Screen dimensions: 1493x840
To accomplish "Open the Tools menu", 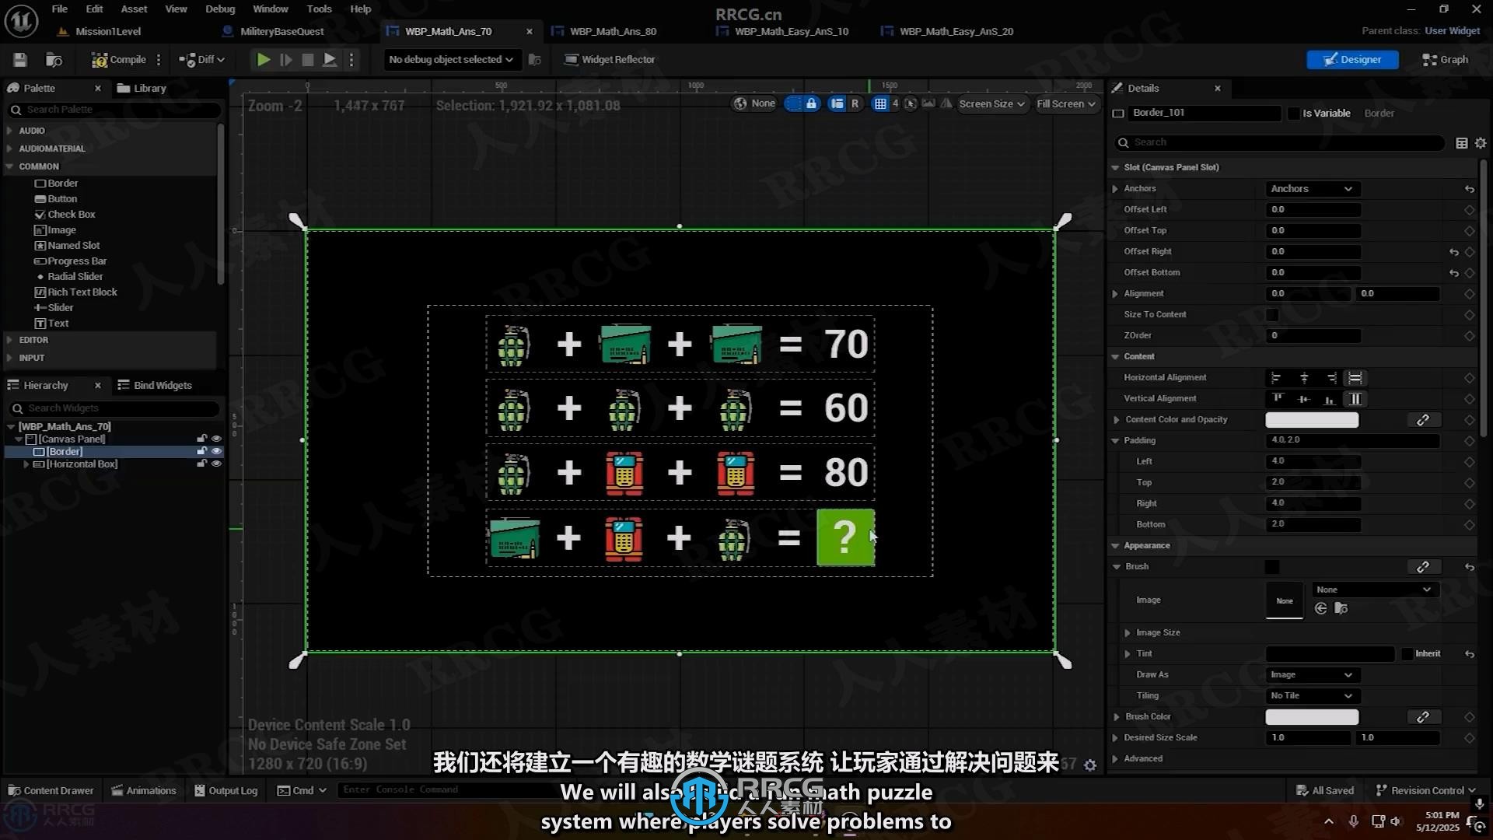I will [319, 9].
